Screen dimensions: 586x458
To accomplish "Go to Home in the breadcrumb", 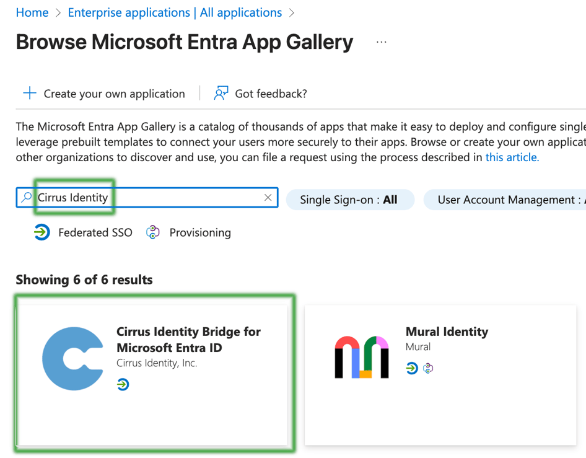I will (x=32, y=12).
